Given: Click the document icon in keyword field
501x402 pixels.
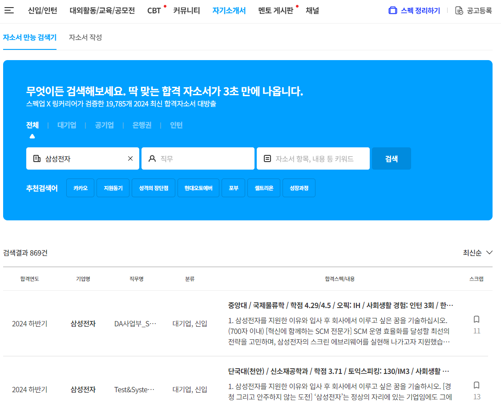Looking at the screenshot, I should (267, 158).
